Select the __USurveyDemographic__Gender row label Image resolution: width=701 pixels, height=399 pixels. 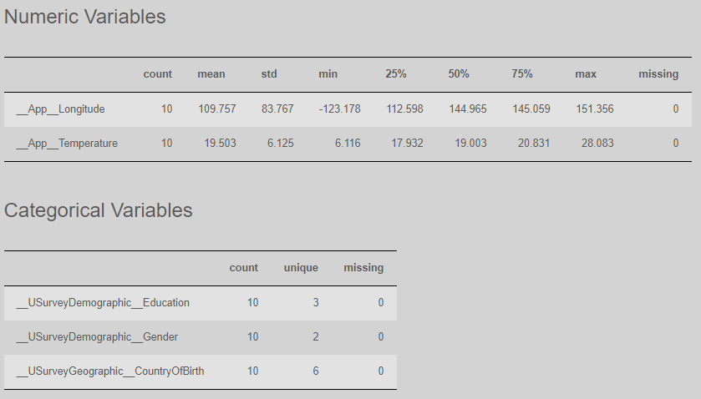[97, 337]
